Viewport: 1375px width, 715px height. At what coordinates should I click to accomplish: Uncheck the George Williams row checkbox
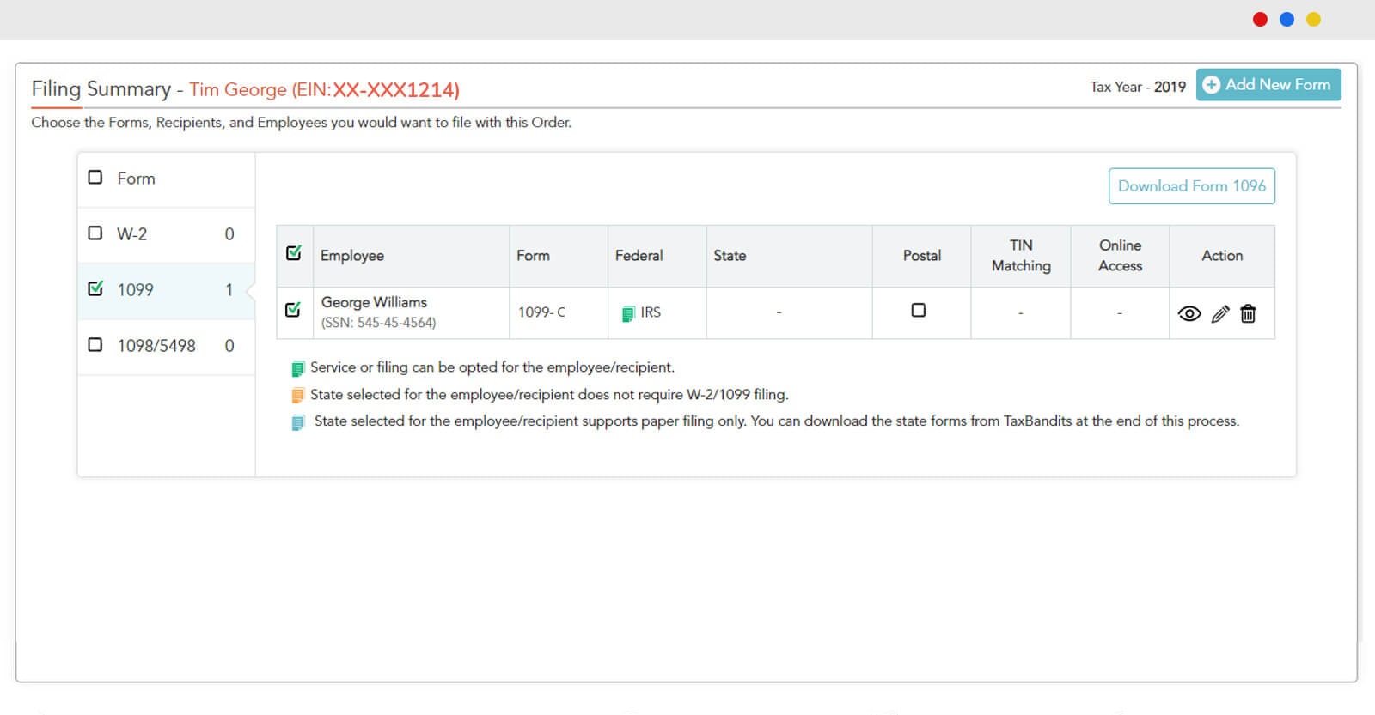[x=293, y=309]
